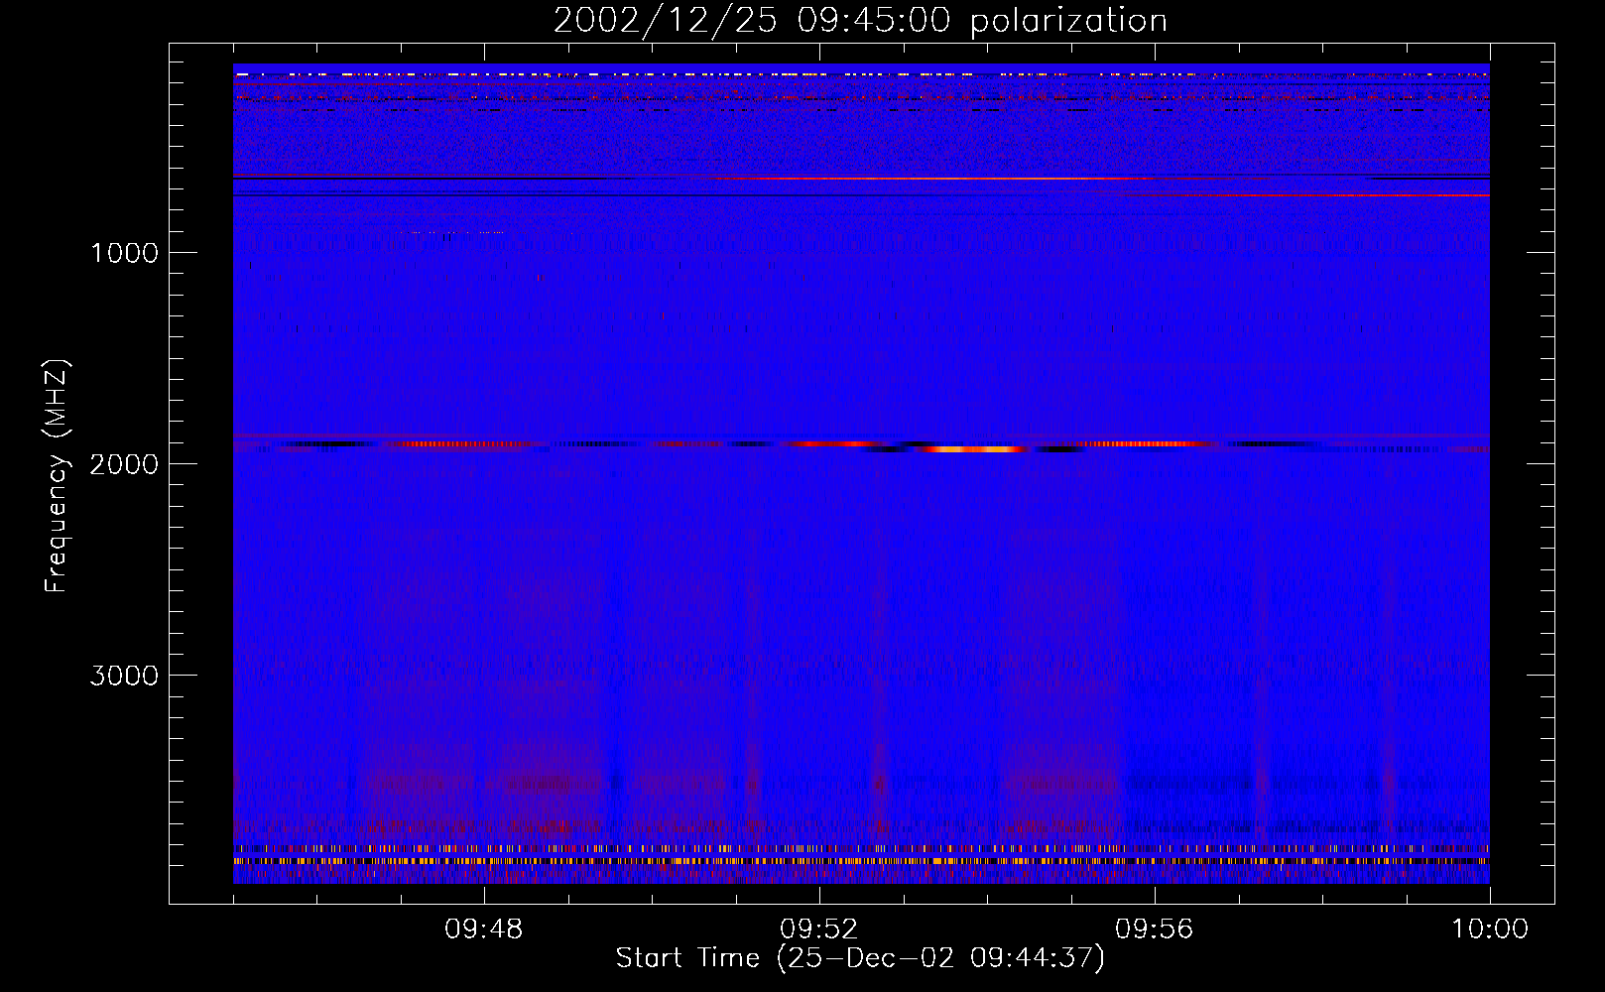1605x992 pixels.
Task: Click the 09:52 time tick label
Action: click(x=819, y=930)
